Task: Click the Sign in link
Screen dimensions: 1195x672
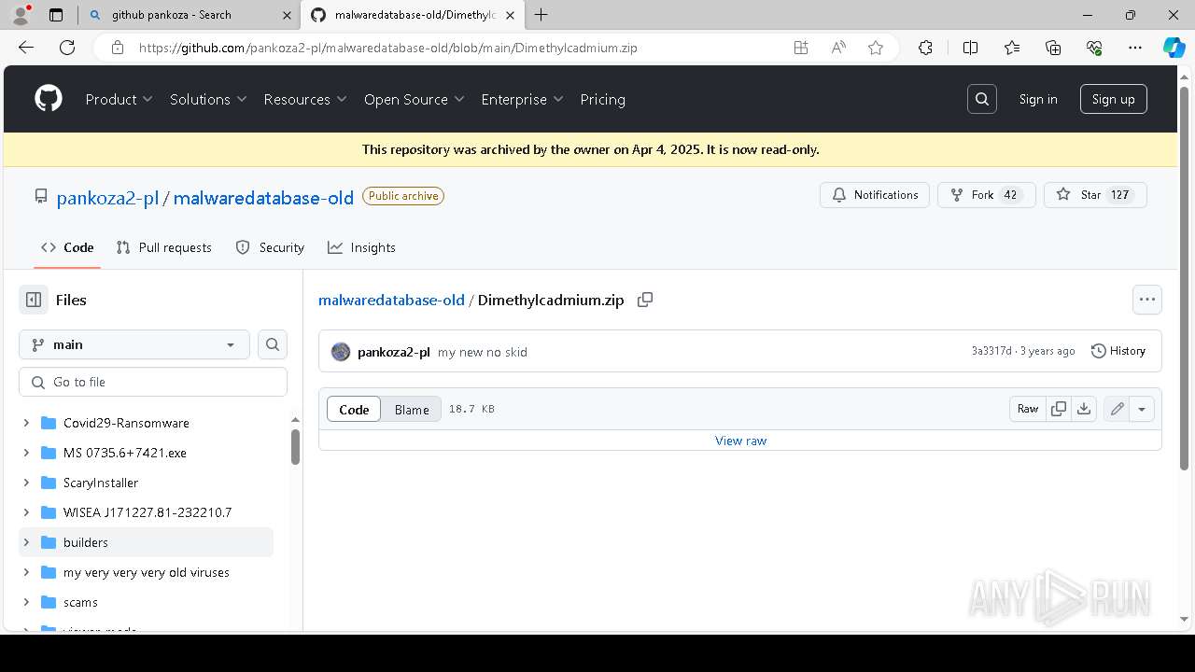Action: click(1038, 99)
